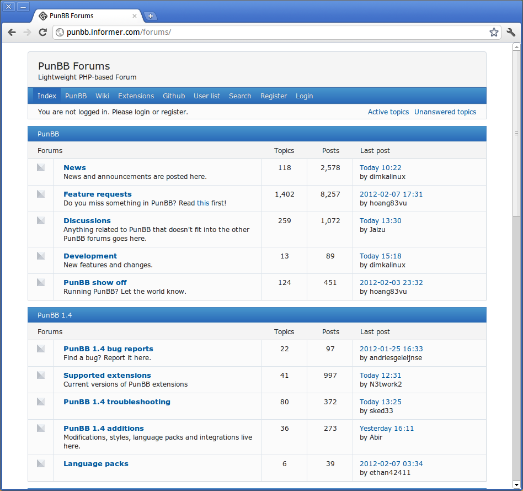Image resolution: width=523 pixels, height=491 pixels.
Task: Click the scrollbar down arrow
Action: pyautogui.click(x=516, y=485)
